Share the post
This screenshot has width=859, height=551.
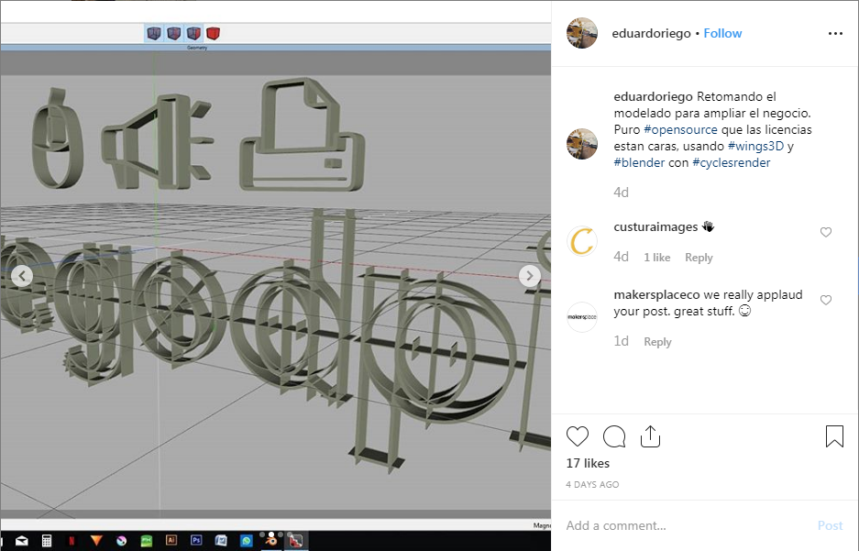pos(650,436)
